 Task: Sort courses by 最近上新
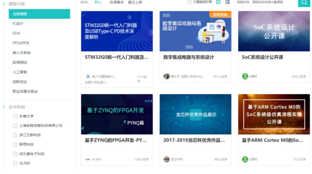click(135, 2)
